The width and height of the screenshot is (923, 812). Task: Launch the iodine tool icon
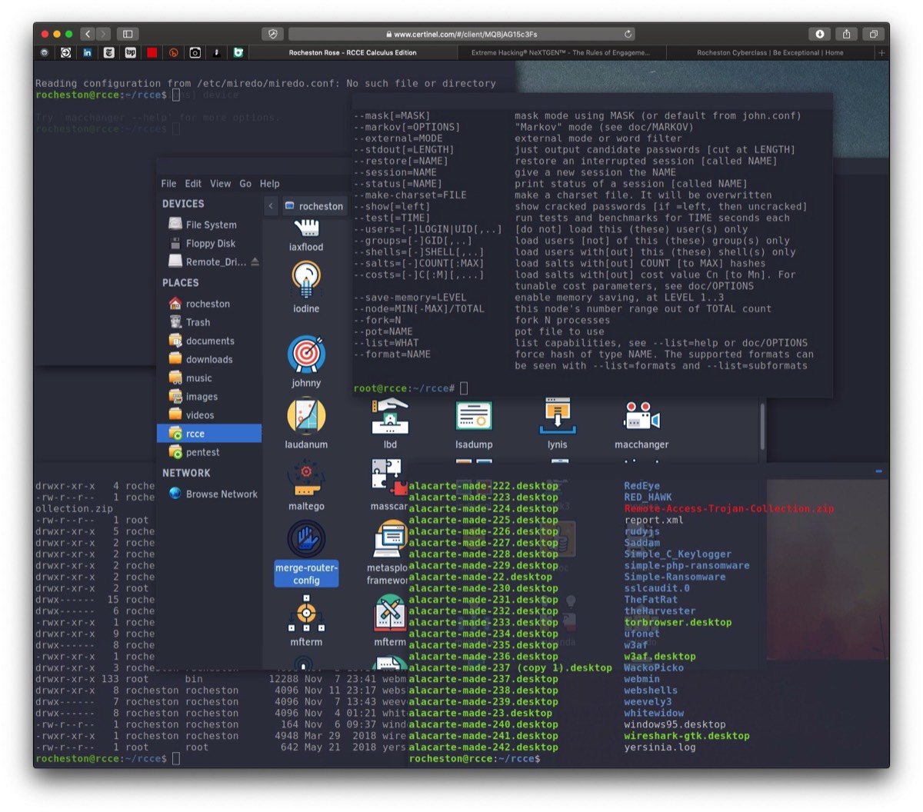point(306,281)
